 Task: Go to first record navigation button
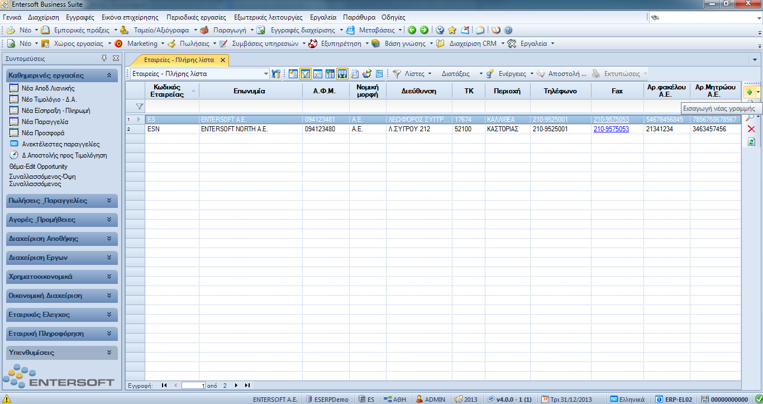pos(164,386)
